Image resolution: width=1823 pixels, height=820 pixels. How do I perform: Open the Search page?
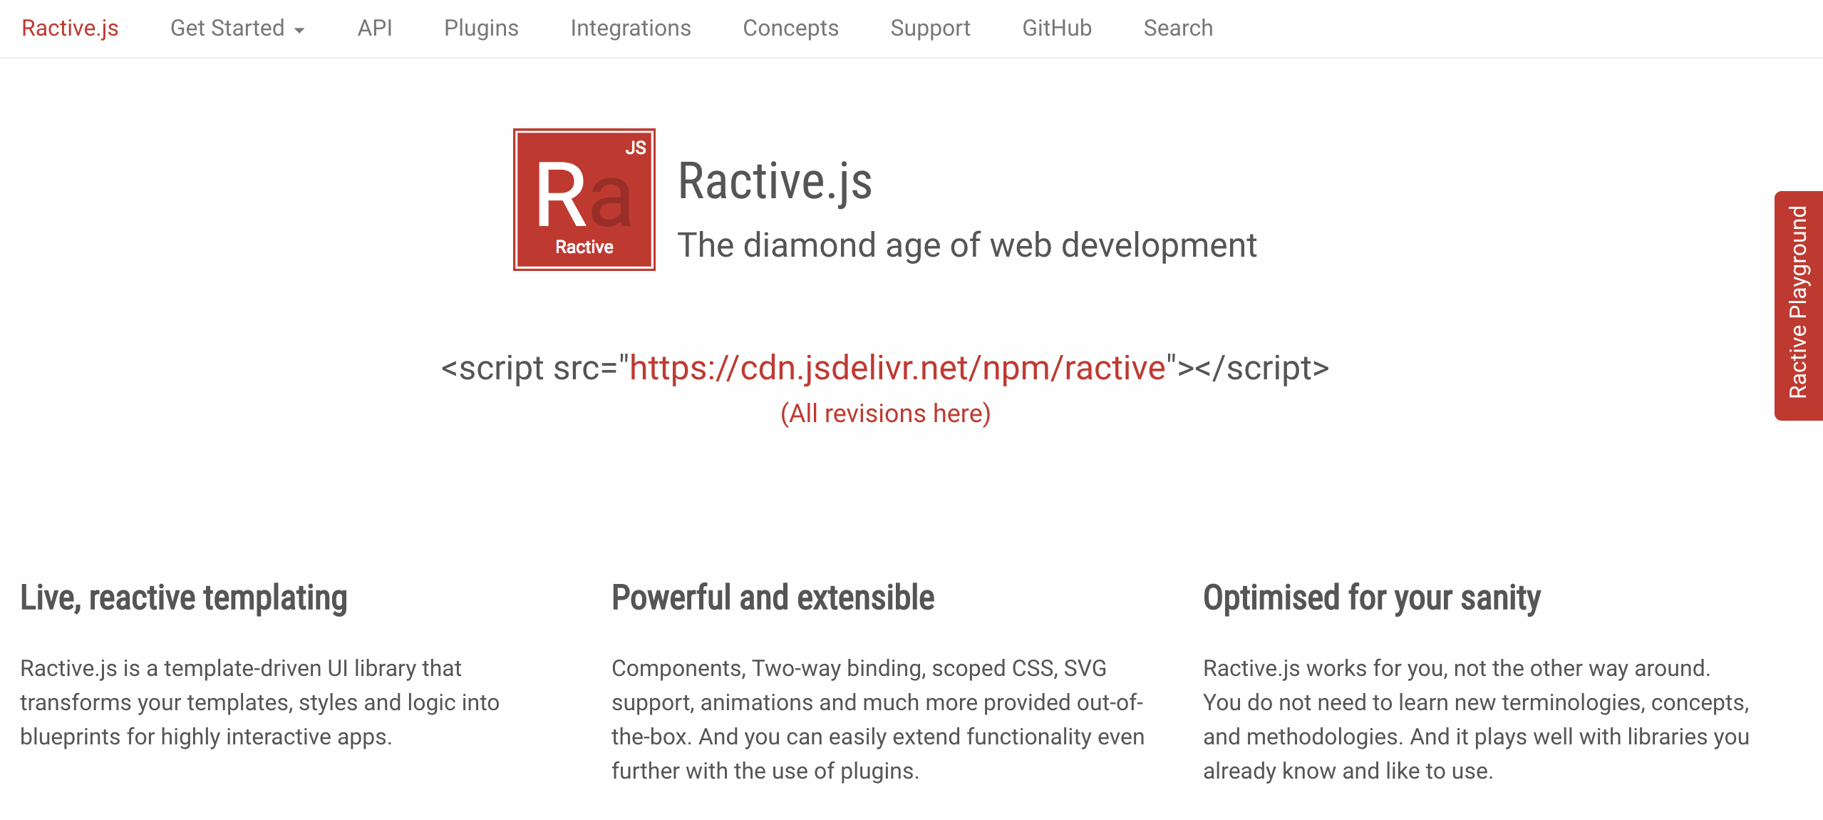tap(1178, 29)
